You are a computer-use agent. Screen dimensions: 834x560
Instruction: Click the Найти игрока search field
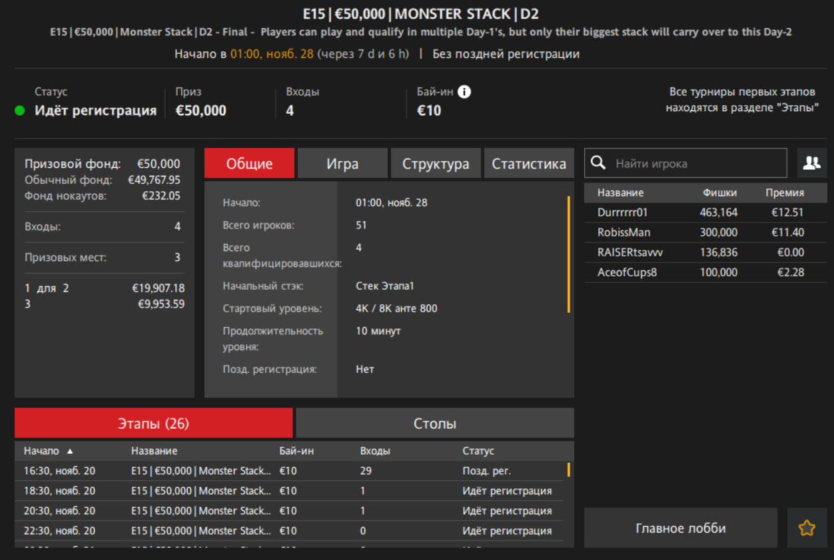coord(696,163)
